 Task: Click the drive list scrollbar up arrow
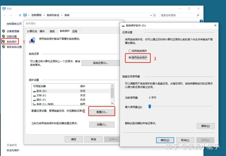point(112,86)
